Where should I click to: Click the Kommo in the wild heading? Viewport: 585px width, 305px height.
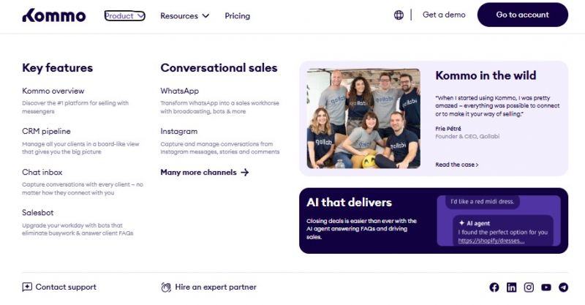[486, 75]
